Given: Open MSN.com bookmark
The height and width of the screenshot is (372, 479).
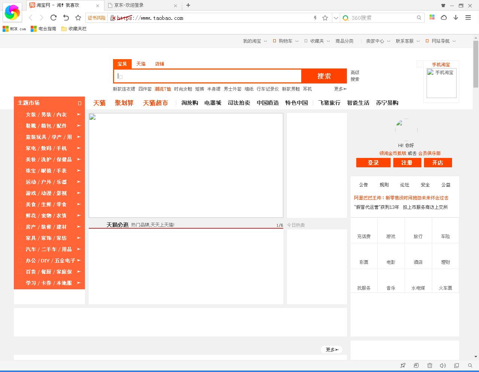Looking at the screenshot, I should coord(14,29).
